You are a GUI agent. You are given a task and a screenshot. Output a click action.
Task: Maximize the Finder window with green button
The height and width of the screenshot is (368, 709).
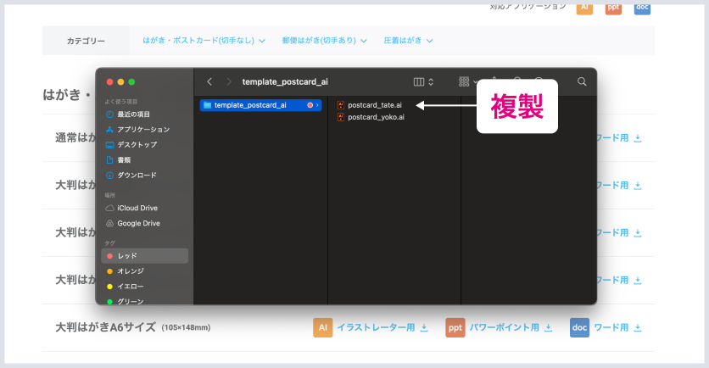pyautogui.click(x=131, y=82)
